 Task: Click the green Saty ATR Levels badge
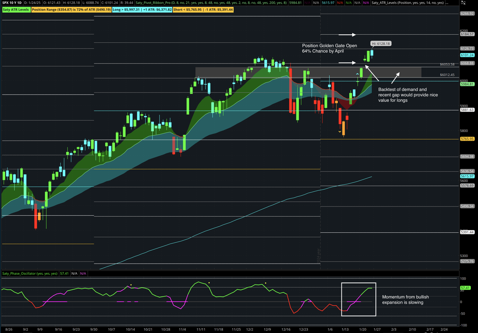click(x=16, y=9)
